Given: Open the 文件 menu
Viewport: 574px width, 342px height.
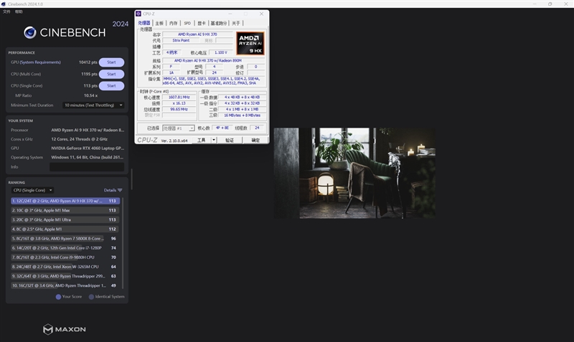Looking at the screenshot, I should (6, 11).
